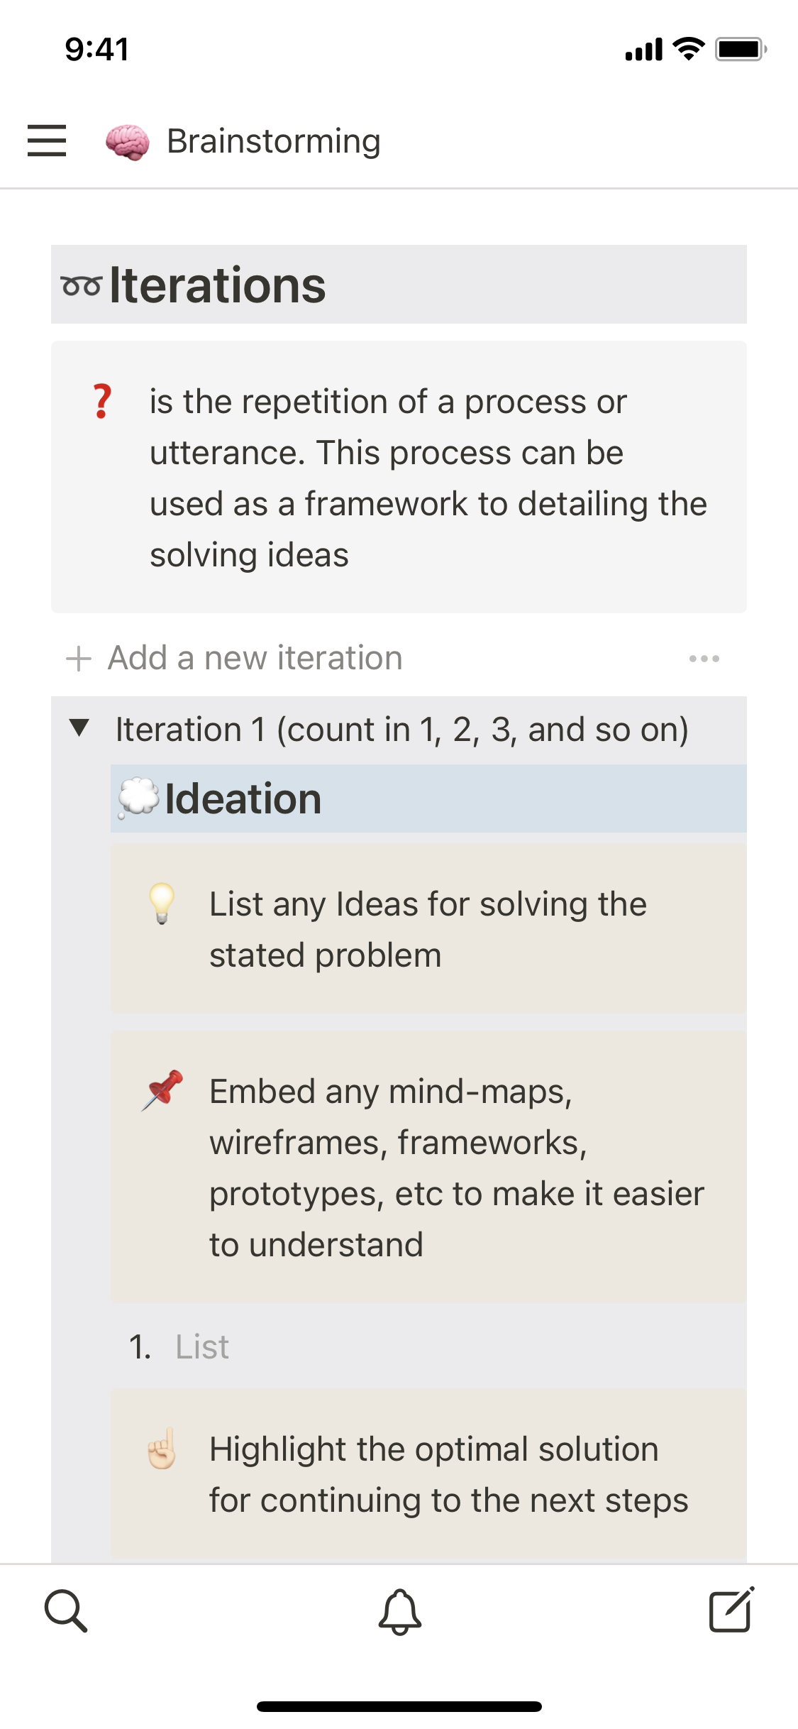
Task: Tap the compose new page icon
Action: tap(731, 1610)
